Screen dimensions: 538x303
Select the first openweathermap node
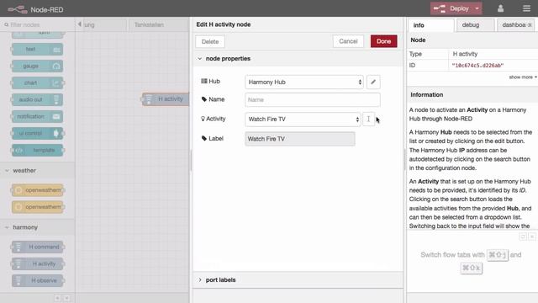click(37, 190)
